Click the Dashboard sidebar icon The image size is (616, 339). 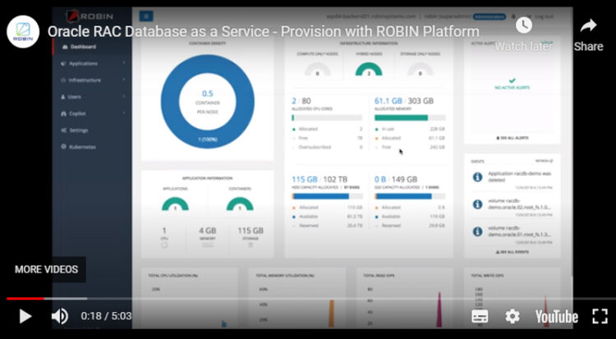point(65,47)
